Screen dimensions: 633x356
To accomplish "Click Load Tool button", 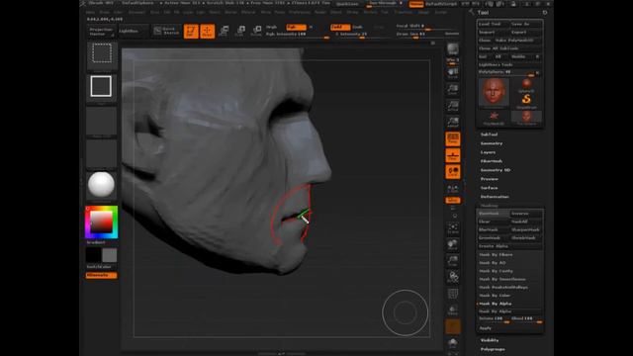I will point(493,24).
